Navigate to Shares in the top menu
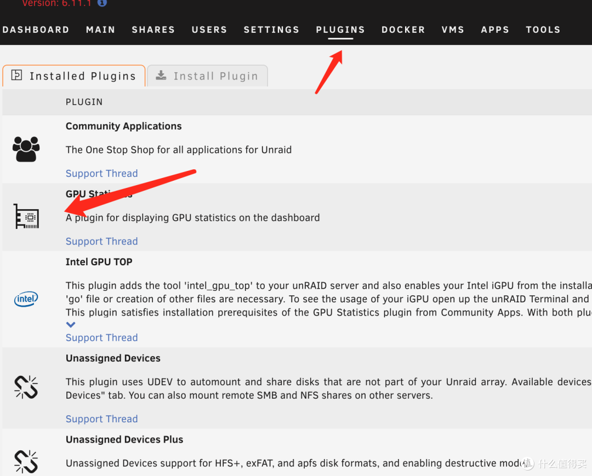Screen dimensions: 592x476 click(153, 30)
